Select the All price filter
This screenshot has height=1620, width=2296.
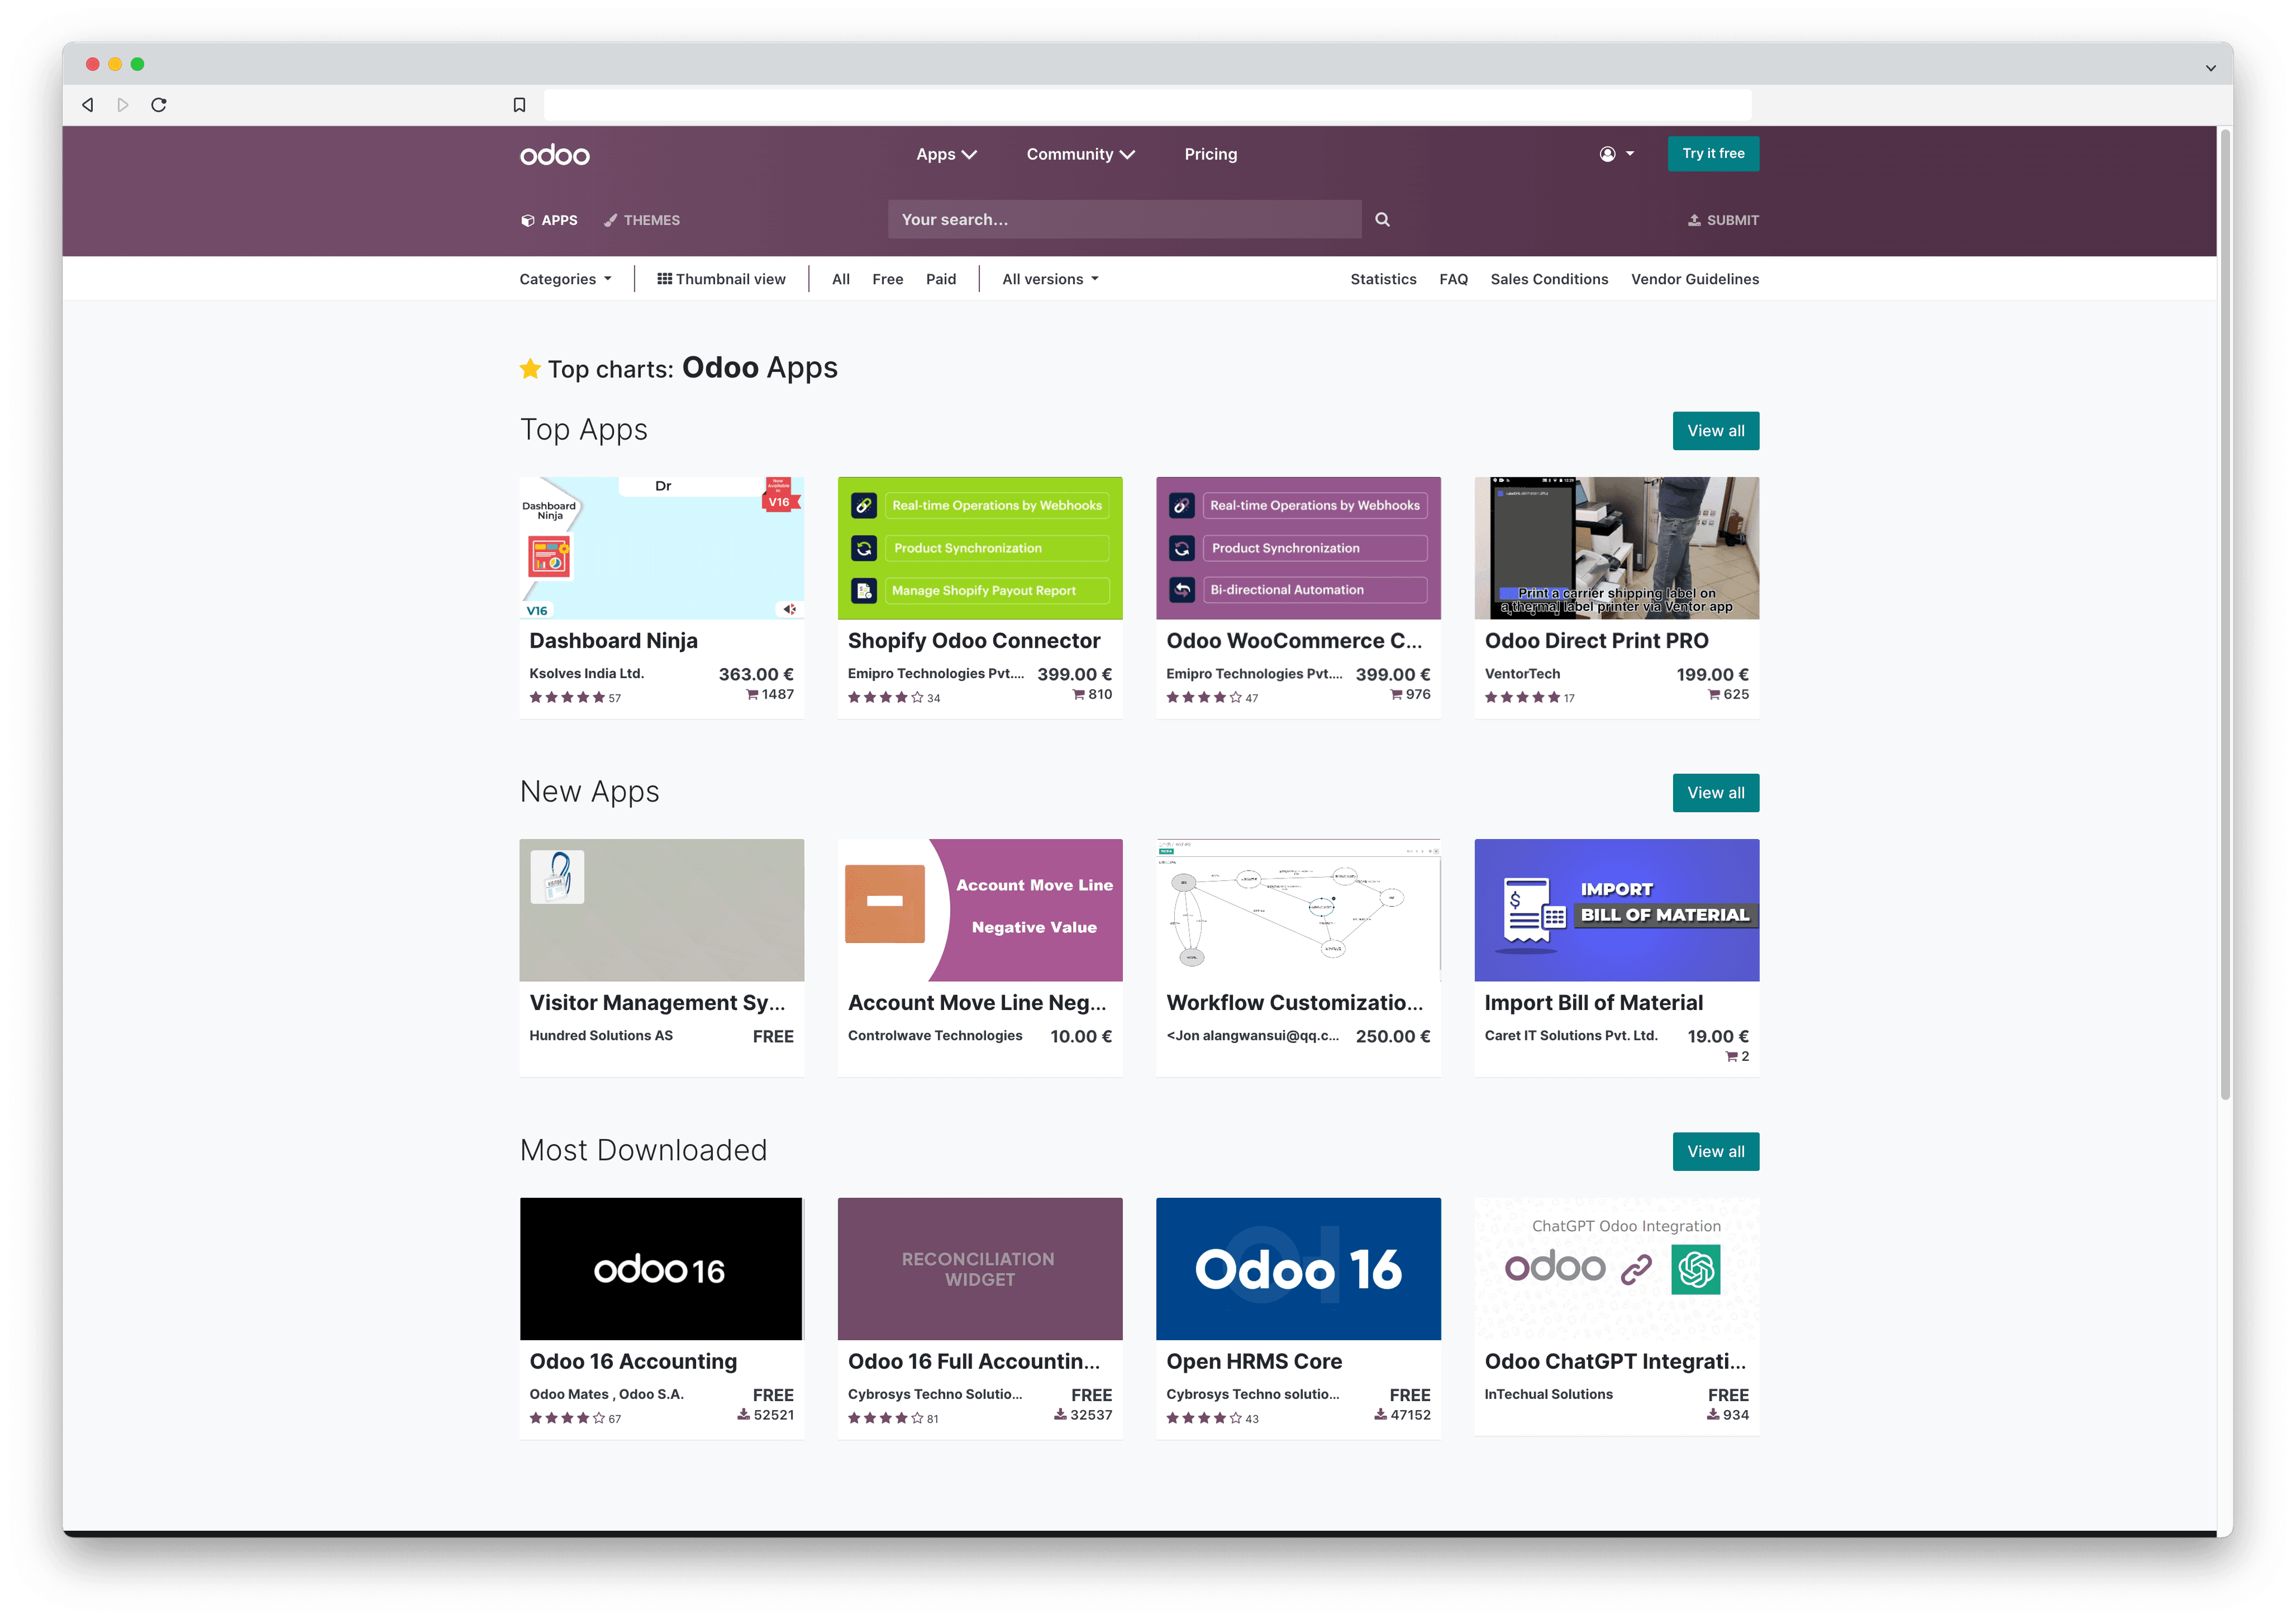(840, 279)
